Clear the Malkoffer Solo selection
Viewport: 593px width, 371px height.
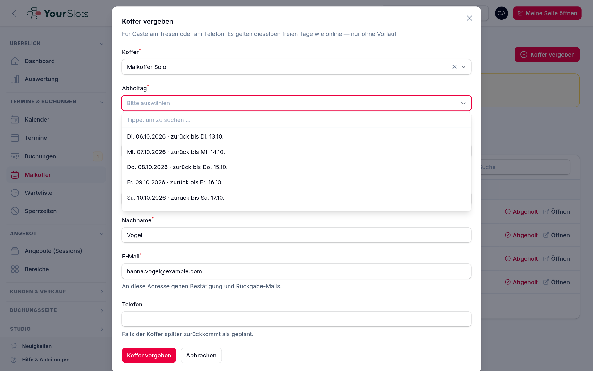455,67
